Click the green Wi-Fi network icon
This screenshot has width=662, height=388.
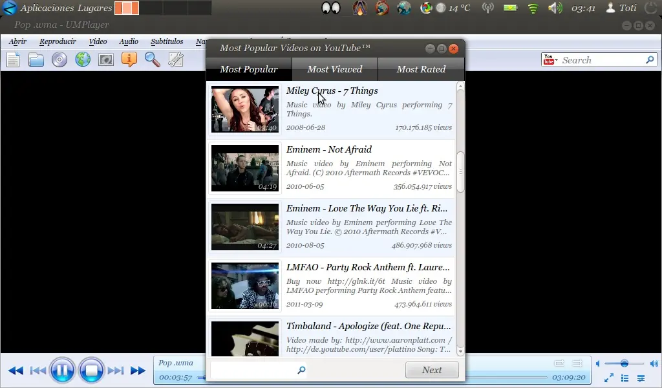(533, 8)
